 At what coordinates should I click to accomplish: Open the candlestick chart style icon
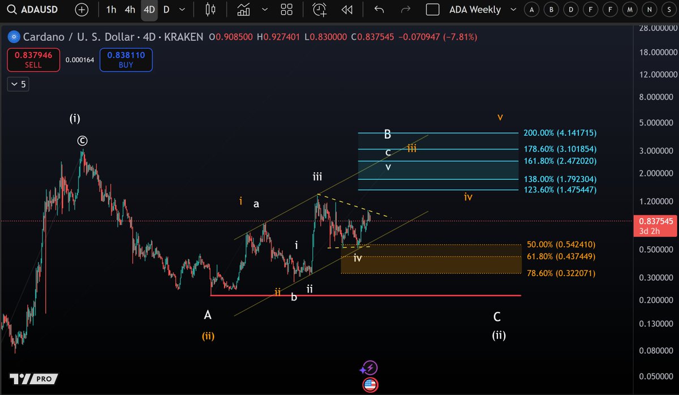(209, 10)
